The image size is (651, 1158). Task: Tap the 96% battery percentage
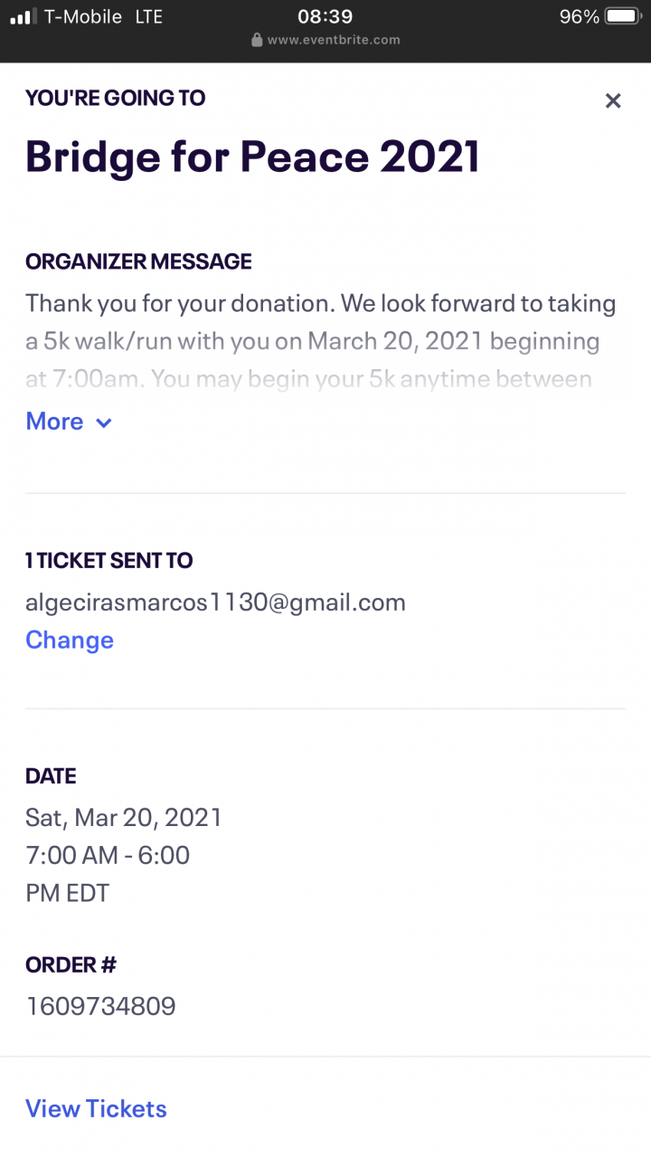click(x=579, y=16)
